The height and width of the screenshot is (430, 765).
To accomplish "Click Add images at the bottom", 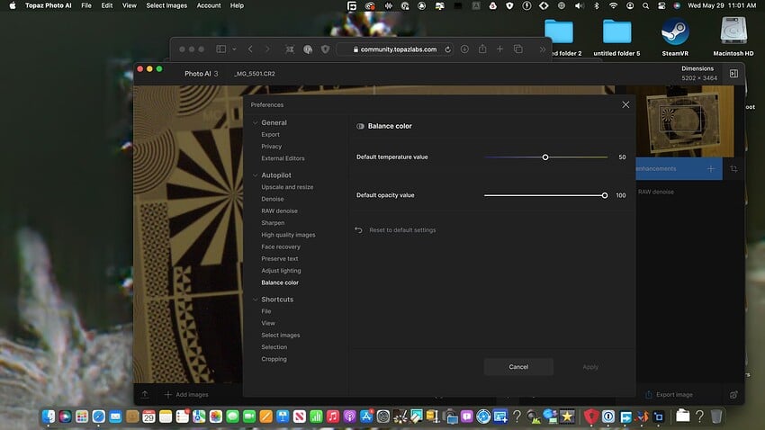I will pos(192,394).
